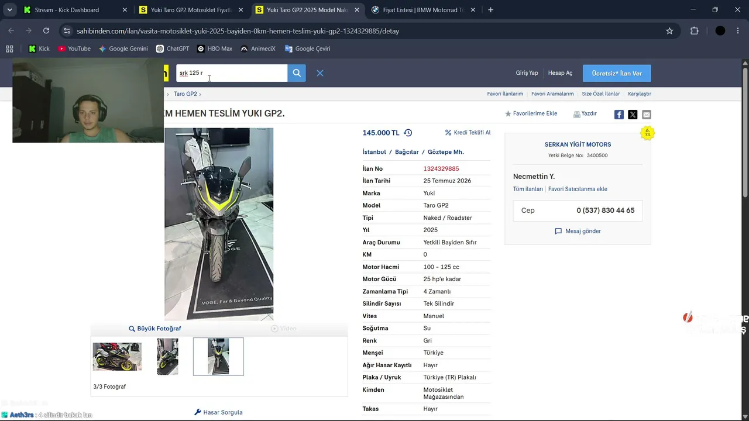Close the Fiyat Listesi BMW Motorrad tab

pyautogui.click(x=473, y=10)
